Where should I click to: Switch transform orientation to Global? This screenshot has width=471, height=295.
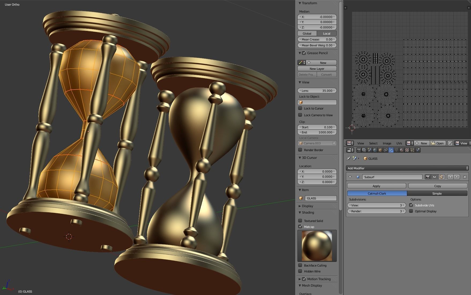coord(307,33)
